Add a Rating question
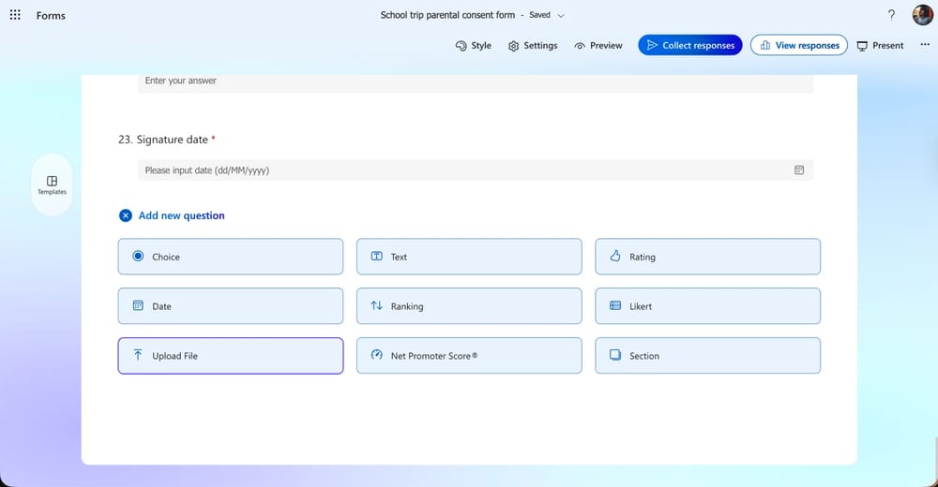This screenshot has width=938, height=487. [707, 257]
